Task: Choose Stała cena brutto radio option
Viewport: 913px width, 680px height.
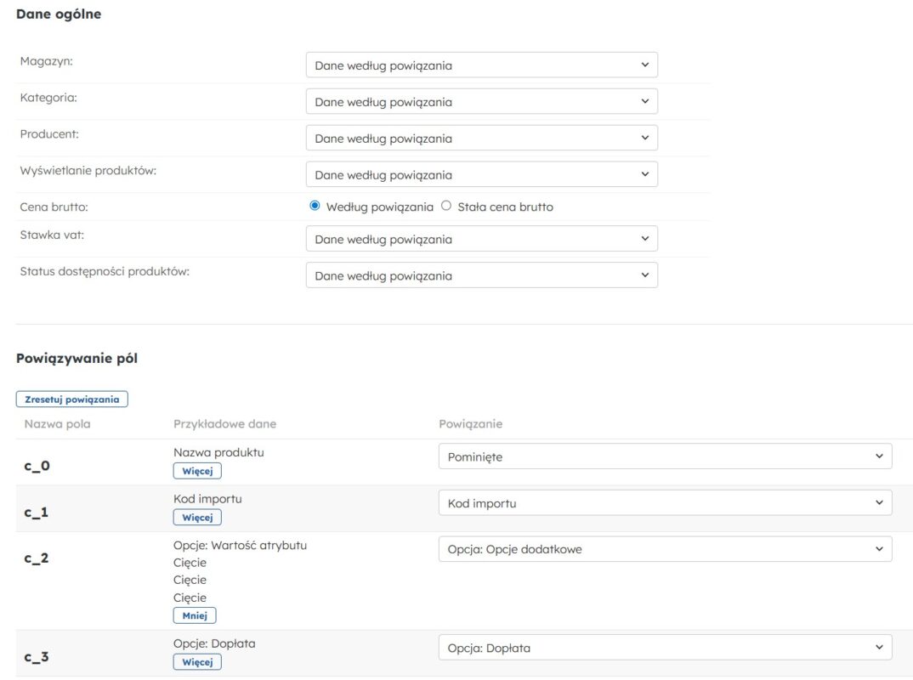Action: pyautogui.click(x=446, y=207)
